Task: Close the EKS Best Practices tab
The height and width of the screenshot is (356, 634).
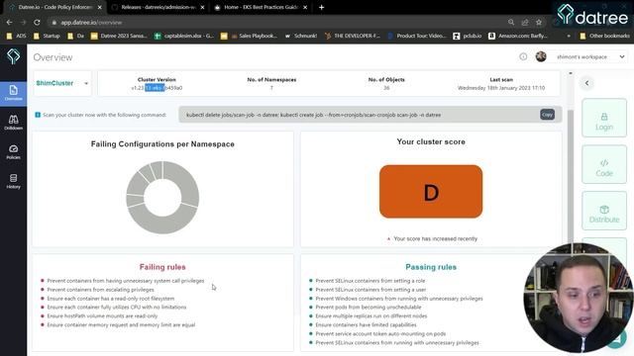Action: (305, 7)
